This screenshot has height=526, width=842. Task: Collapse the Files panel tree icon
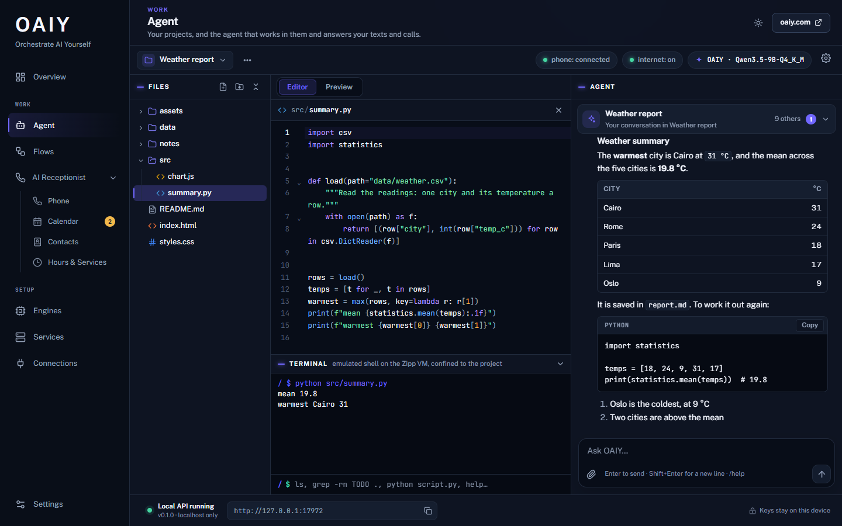coord(256,86)
